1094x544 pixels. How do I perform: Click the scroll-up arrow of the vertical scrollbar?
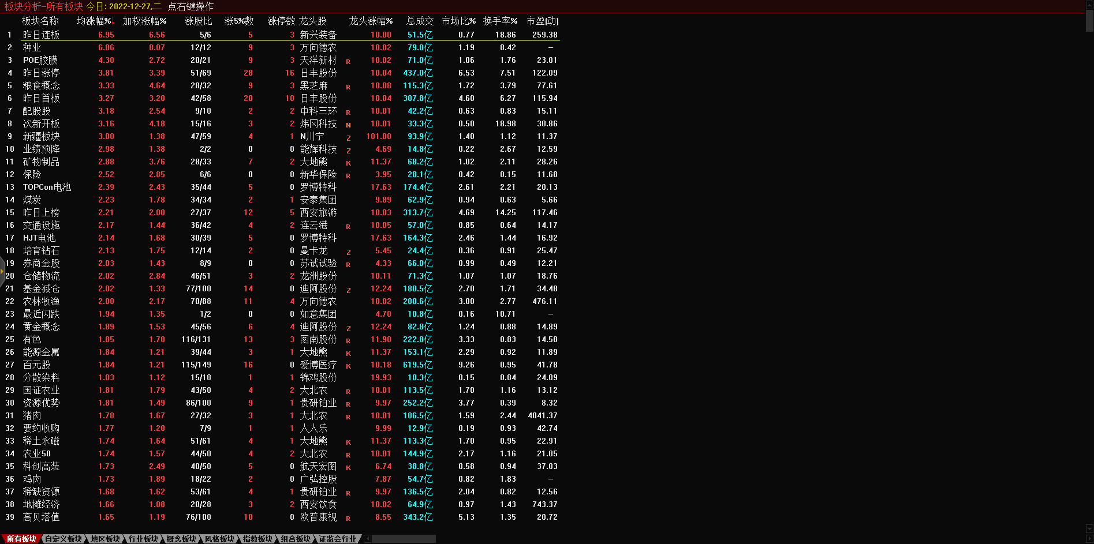click(x=1089, y=3)
